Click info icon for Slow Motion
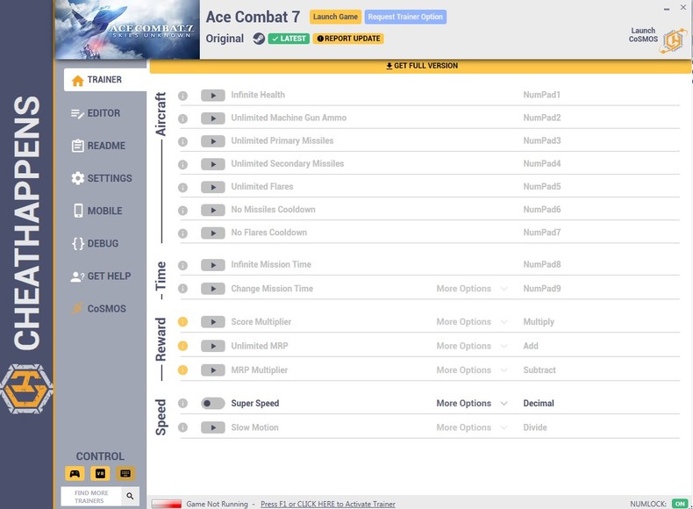 182,427
